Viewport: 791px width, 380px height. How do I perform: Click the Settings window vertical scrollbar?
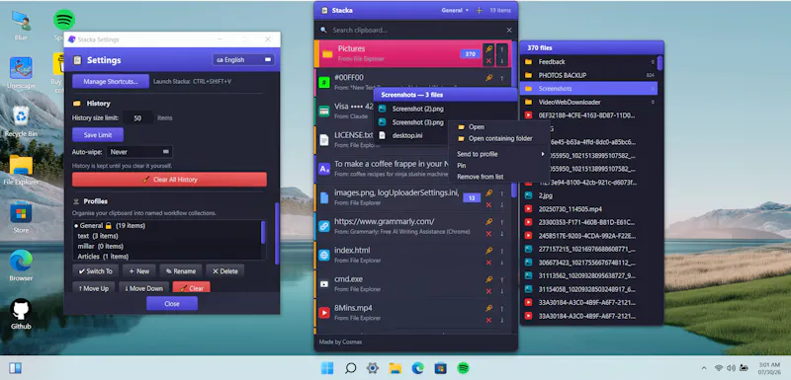click(277, 233)
